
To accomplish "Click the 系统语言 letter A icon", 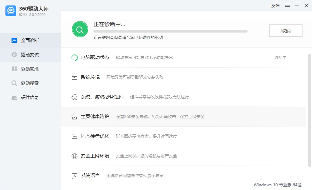I will (x=75, y=176).
